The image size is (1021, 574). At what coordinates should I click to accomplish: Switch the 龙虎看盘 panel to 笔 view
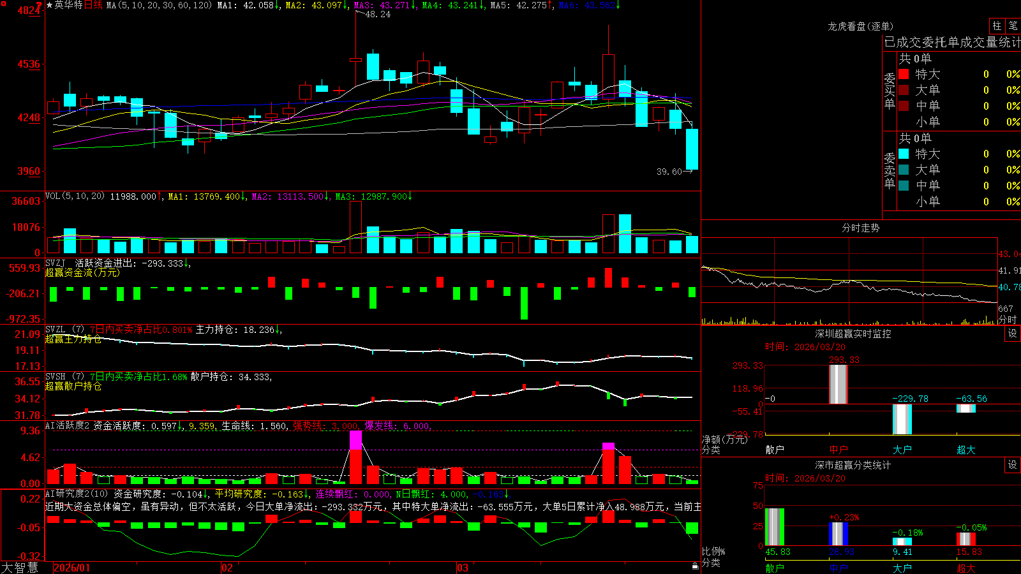pos(1013,26)
